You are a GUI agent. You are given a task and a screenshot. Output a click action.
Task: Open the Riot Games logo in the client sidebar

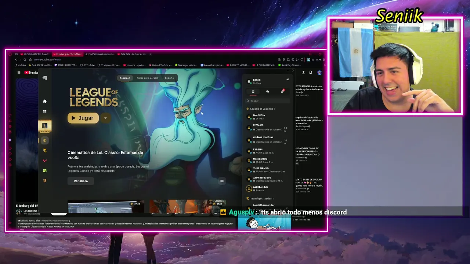(45, 78)
